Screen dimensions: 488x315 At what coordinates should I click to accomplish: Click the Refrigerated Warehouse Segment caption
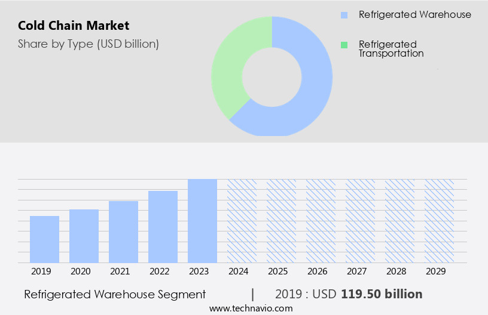click(115, 294)
